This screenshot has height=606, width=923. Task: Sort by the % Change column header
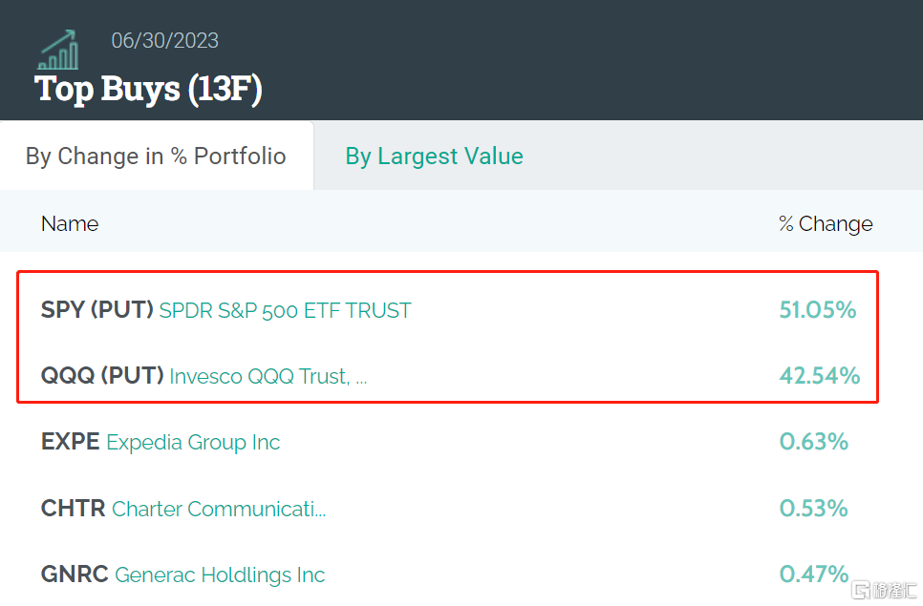tap(826, 224)
